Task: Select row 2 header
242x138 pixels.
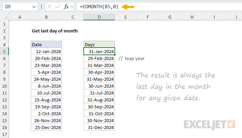Action: tap(4, 31)
